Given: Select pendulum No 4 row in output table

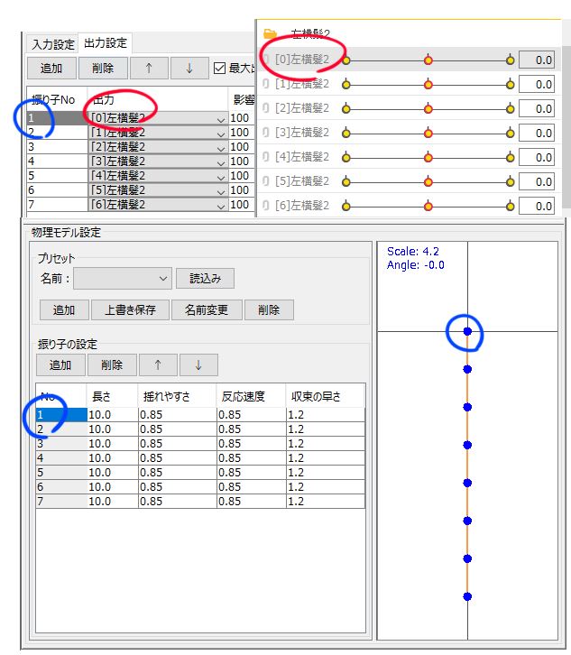Looking at the screenshot, I should pos(57,161).
